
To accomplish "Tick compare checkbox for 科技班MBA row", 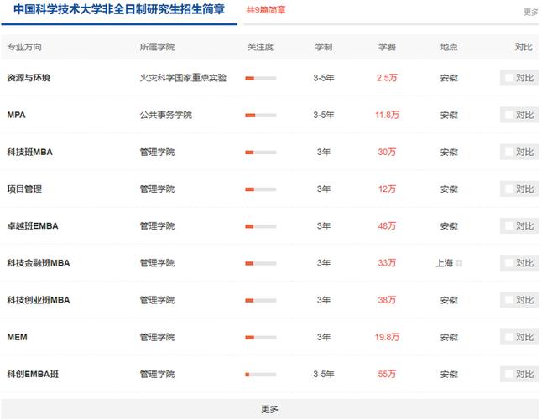I will click(x=508, y=152).
